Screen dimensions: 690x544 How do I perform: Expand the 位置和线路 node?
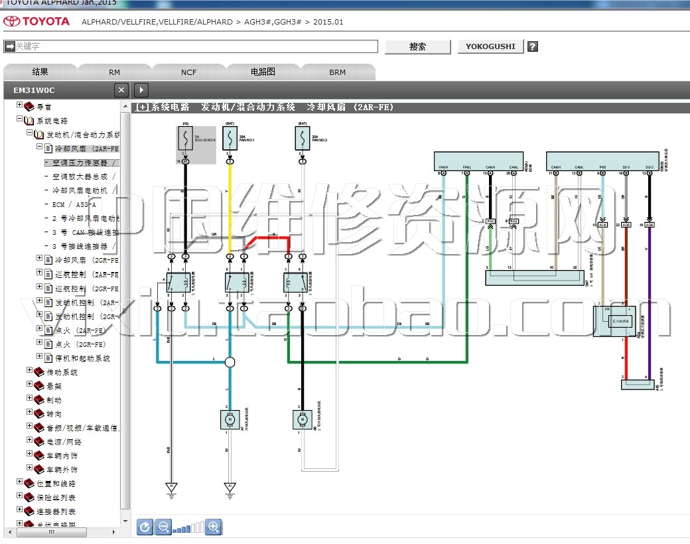pyautogui.click(x=19, y=482)
